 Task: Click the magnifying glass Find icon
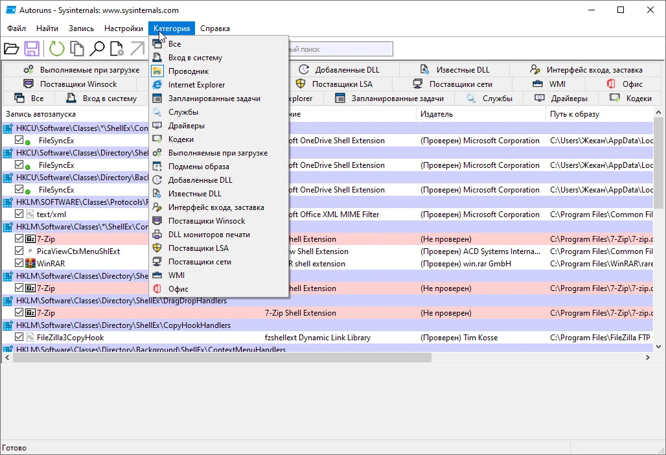click(97, 49)
